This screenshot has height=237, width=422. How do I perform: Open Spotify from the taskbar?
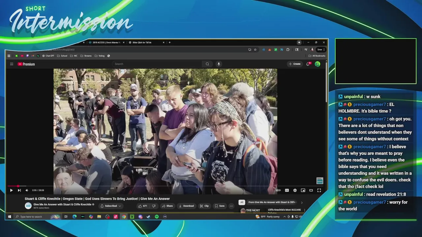(x=157, y=217)
